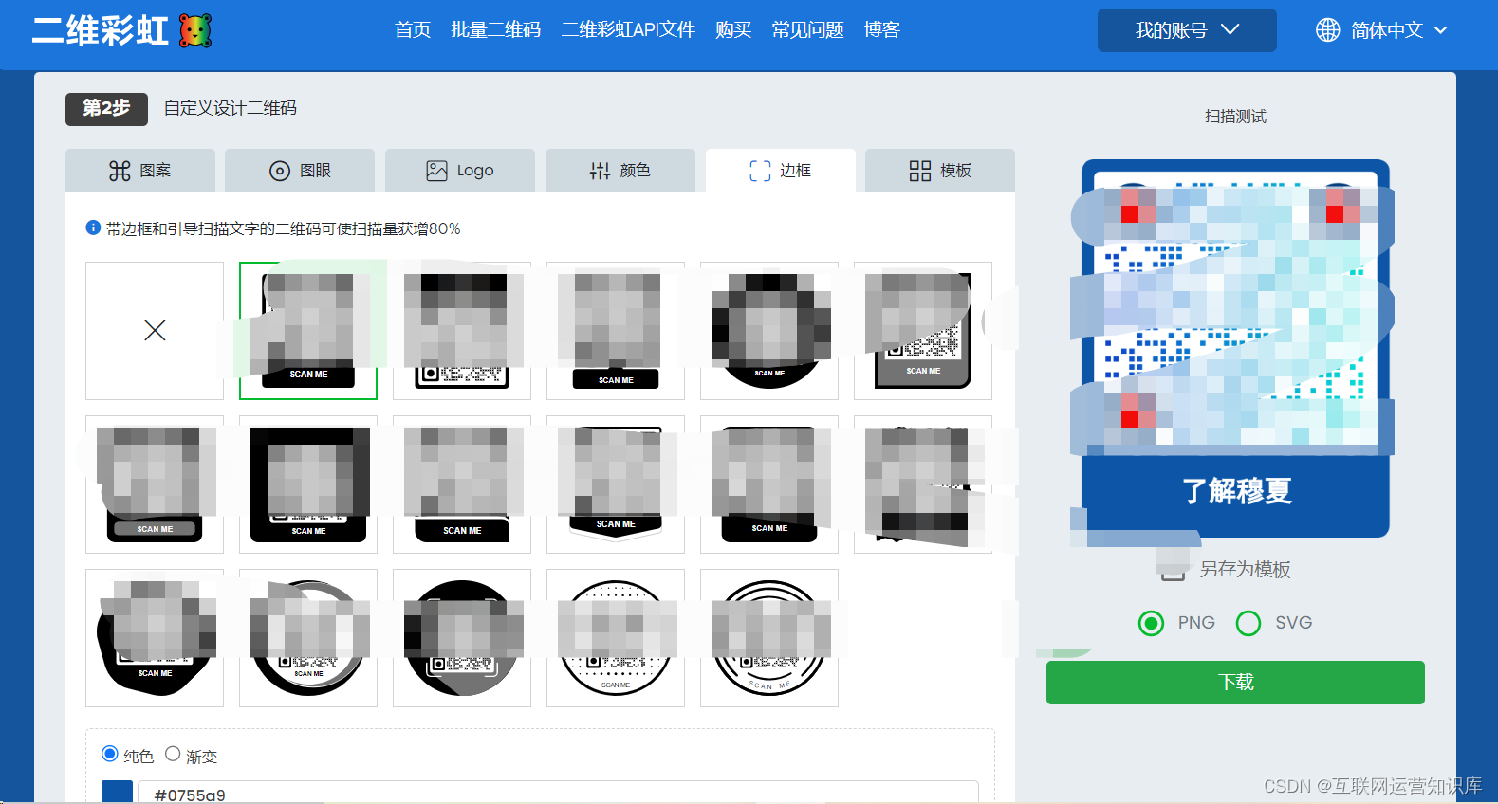This screenshot has width=1498, height=804.
Task: Click the 扫描测试 label
Action: click(x=1235, y=117)
